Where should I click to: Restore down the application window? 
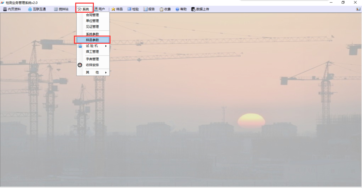coord(343,3)
